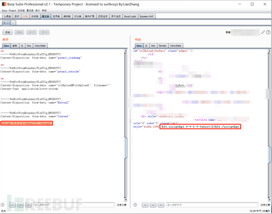Switch to the 对比器 tab
This screenshot has height=214, width=272.
click(78, 16)
